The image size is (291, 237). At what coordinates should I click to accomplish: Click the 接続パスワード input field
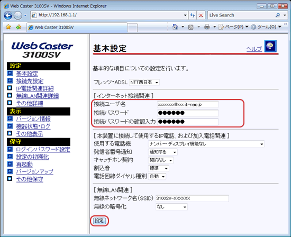[188, 113]
